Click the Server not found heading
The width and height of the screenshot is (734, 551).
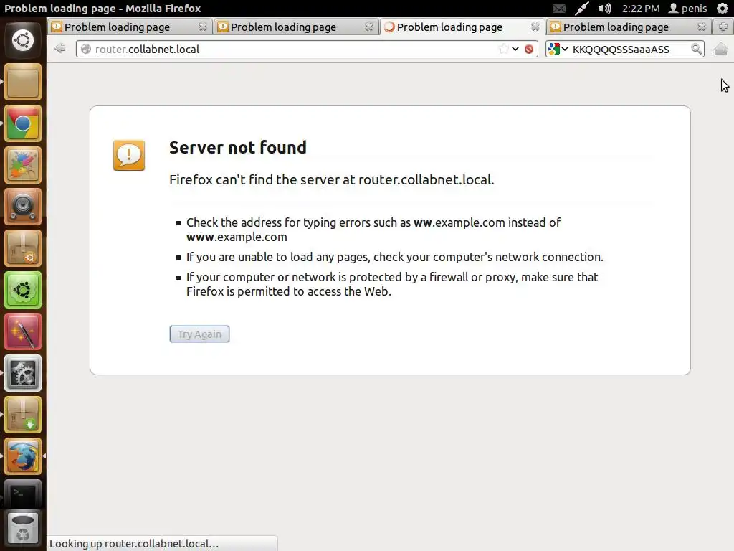click(x=238, y=148)
